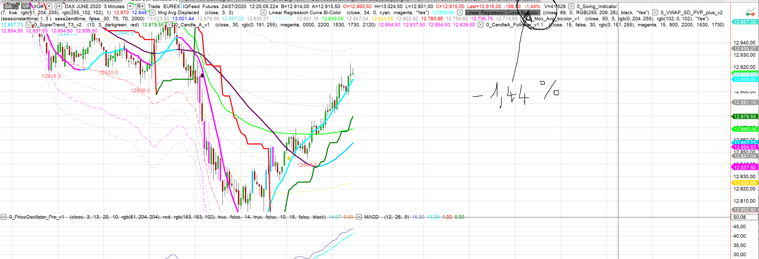This screenshot has width=759, height=259.
Task: Click the Trade link in header
Action: coord(154,6)
